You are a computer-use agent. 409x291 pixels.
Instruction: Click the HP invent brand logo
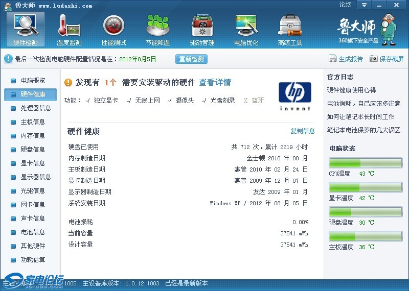(295, 96)
